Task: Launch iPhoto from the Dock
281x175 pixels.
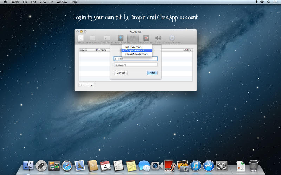Action: tap(183, 166)
